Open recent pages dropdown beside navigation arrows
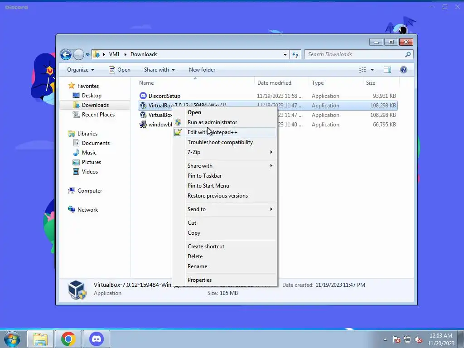 click(x=87, y=55)
